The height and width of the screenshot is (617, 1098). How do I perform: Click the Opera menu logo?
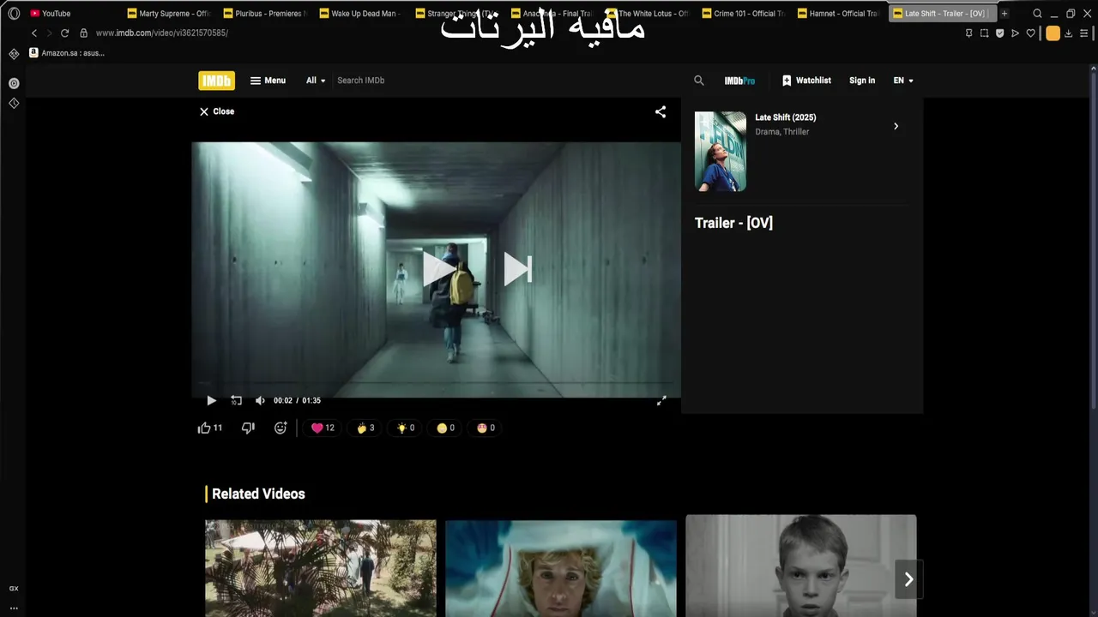[14, 14]
